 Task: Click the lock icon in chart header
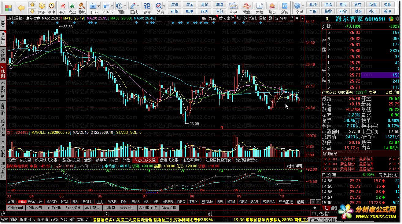(292, 18)
